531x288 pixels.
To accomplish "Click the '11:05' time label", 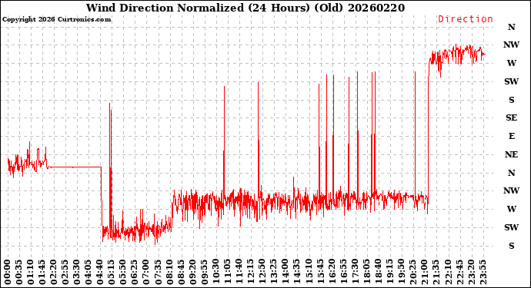I will (x=228, y=273).
